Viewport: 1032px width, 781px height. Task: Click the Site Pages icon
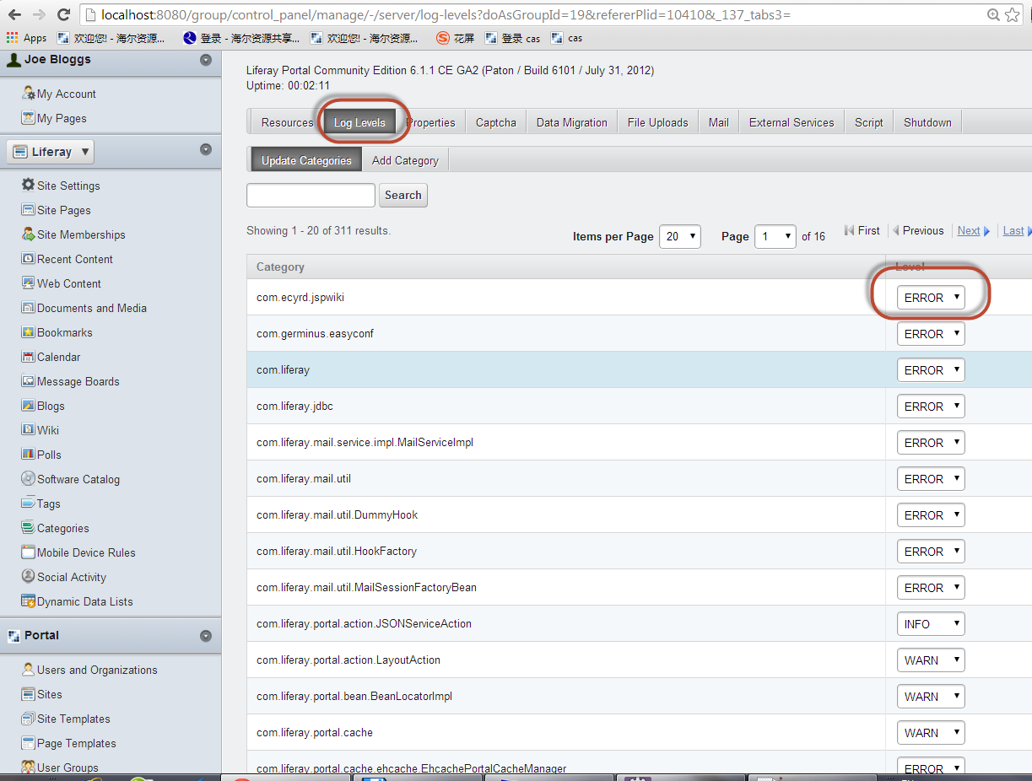pyautogui.click(x=29, y=210)
